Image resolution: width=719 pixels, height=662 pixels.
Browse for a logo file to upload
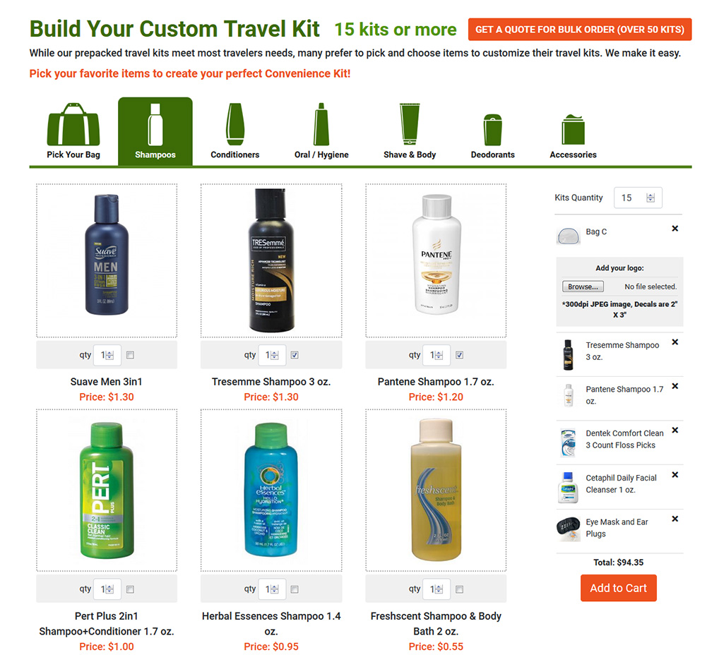pos(583,287)
